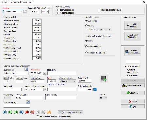Click Rozloha value field
The width and height of the screenshot is (147, 120).
pyautogui.click(x=37, y=34)
